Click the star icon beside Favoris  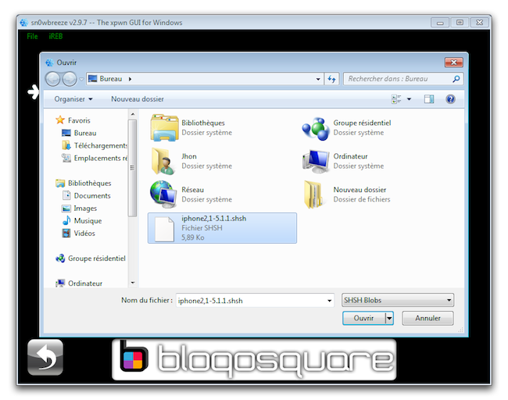point(60,120)
